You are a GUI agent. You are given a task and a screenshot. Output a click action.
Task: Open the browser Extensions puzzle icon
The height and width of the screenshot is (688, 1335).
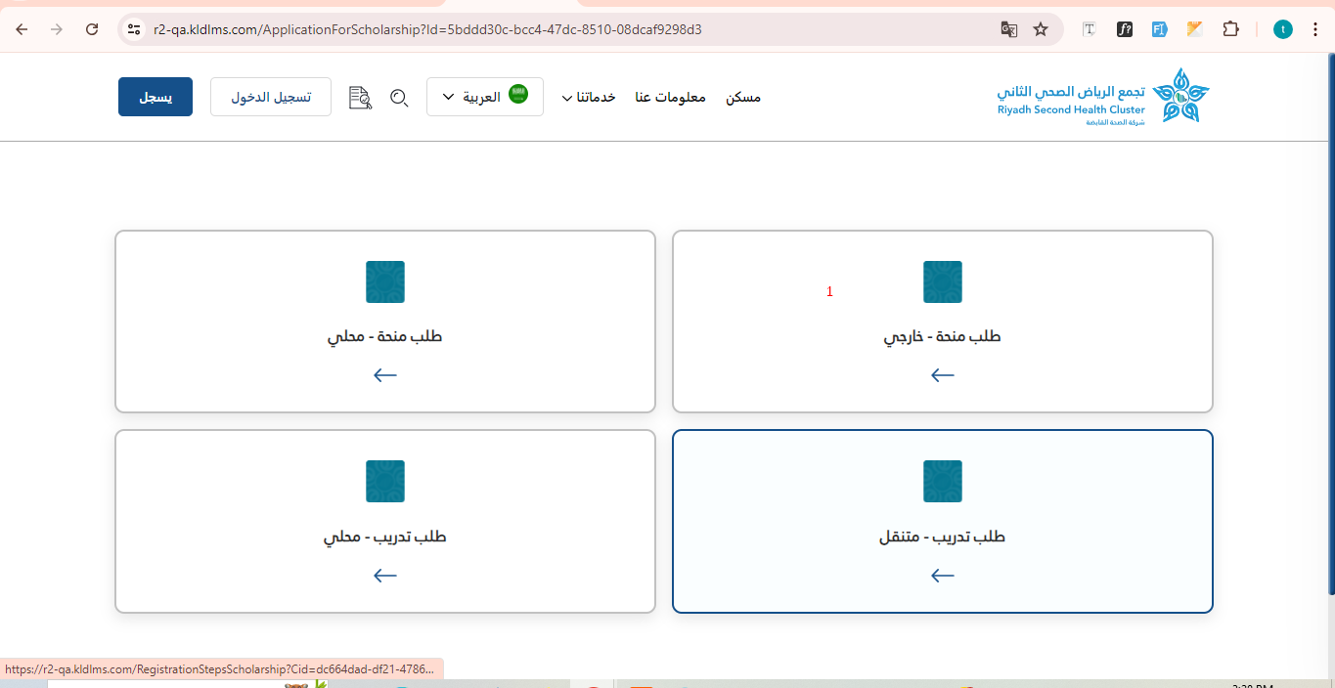coord(1230,29)
